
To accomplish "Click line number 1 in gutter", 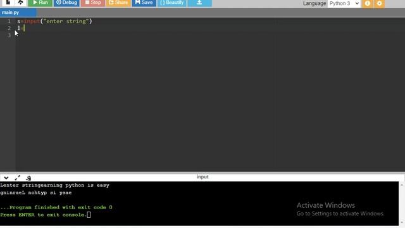I will tap(9, 21).
